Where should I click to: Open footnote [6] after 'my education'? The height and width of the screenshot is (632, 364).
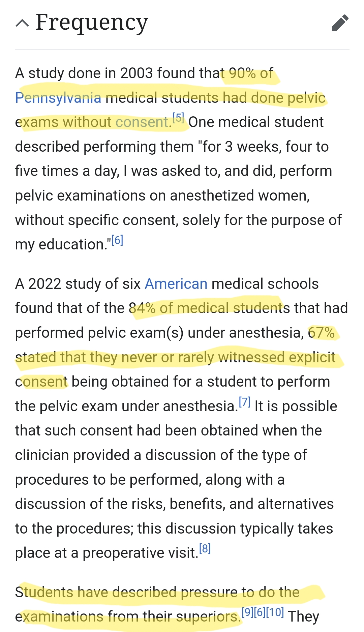pyautogui.click(x=117, y=240)
